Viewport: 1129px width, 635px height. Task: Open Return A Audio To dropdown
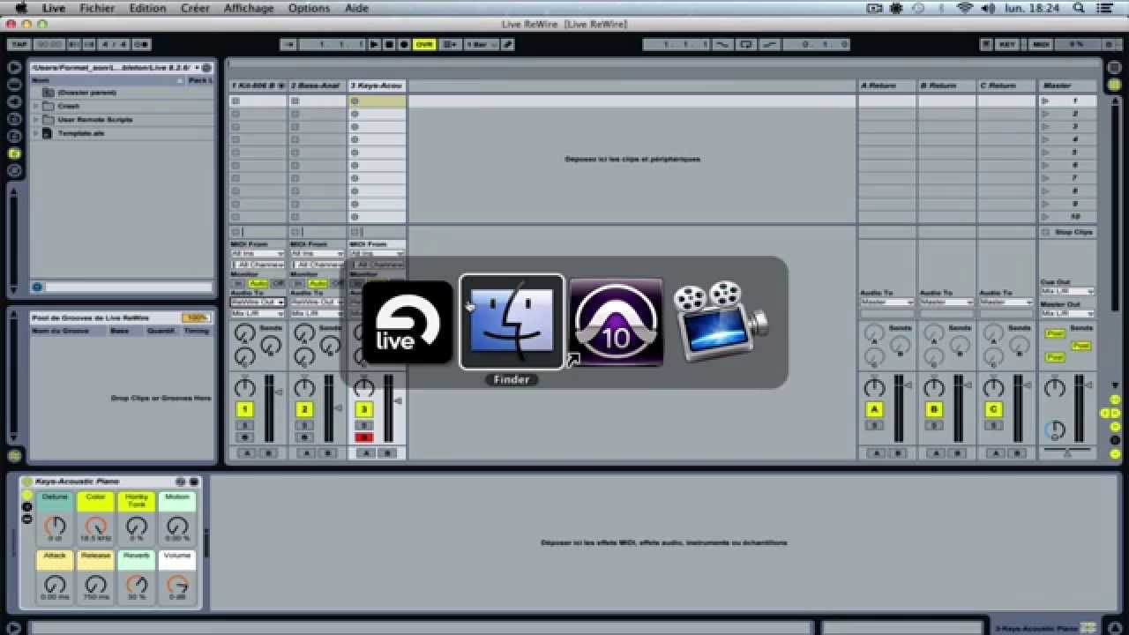[x=887, y=303]
